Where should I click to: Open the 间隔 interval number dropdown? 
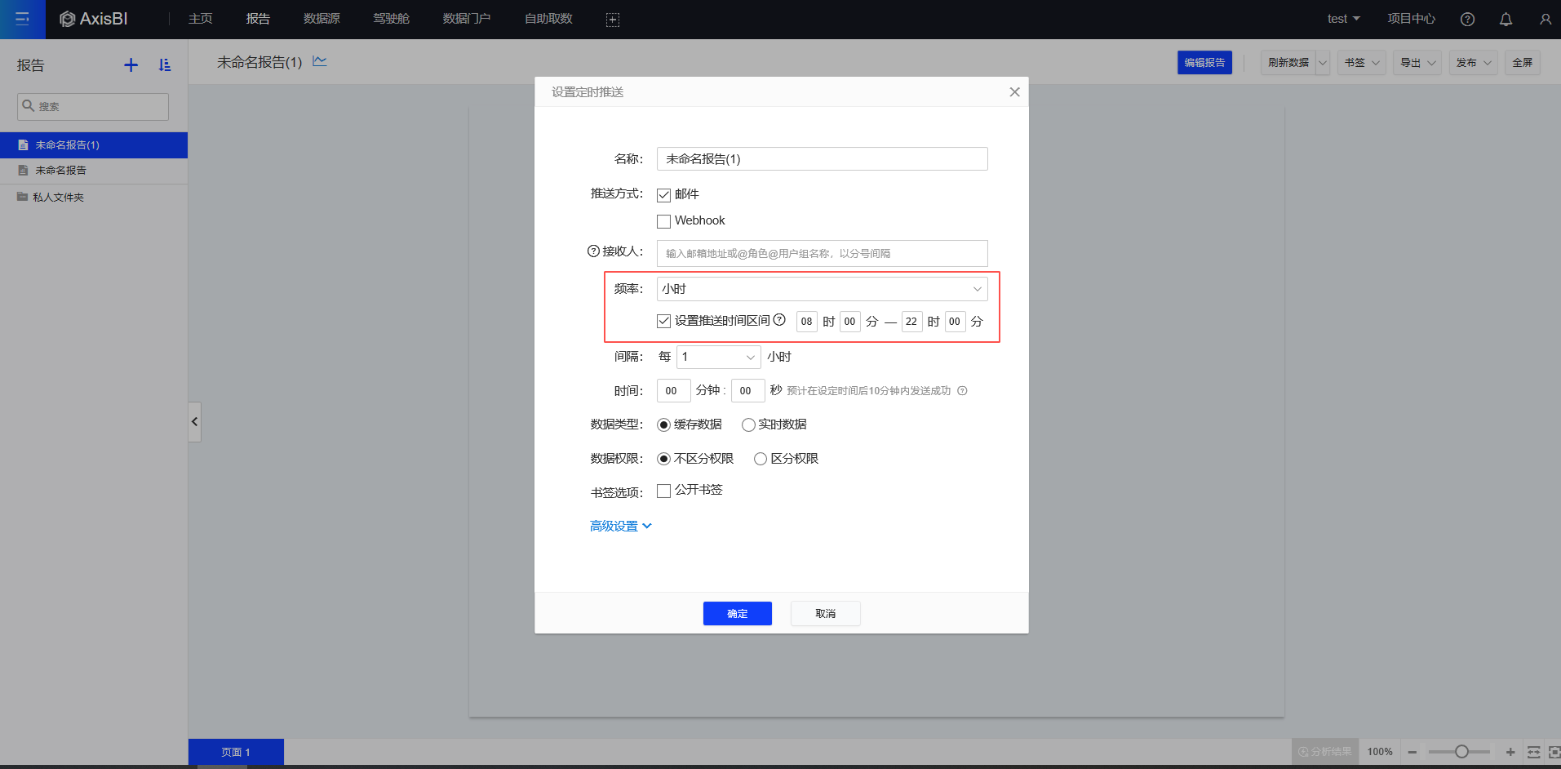(x=718, y=357)
